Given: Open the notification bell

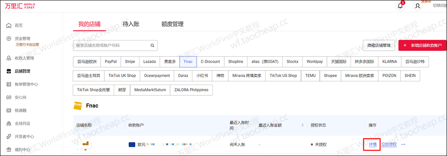Looking at the screenshot, I should tap(401, 6).
